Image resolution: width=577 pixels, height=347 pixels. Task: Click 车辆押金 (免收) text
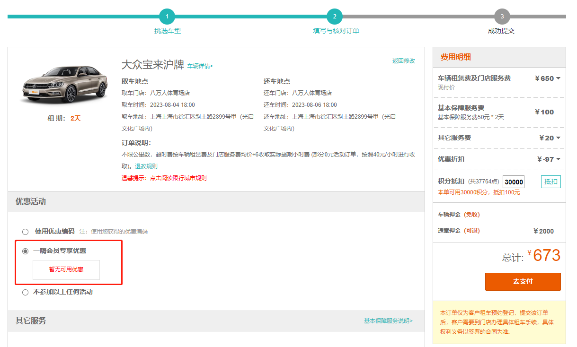tap(459, 215)
